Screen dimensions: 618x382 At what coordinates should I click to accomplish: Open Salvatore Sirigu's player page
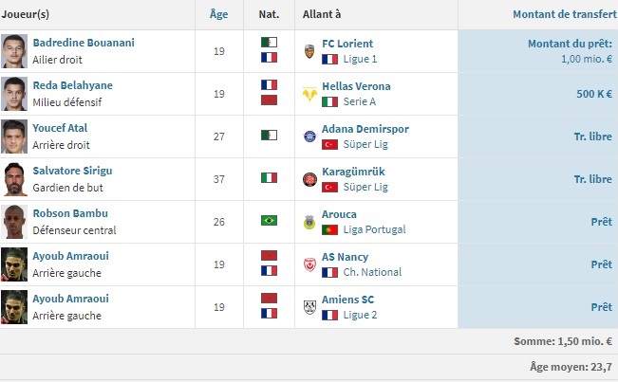click(x=72, y=171)
